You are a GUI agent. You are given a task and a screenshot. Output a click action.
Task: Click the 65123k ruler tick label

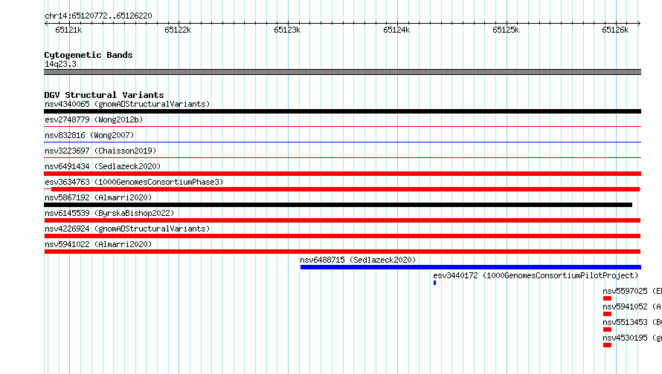(x=287, y=30)
